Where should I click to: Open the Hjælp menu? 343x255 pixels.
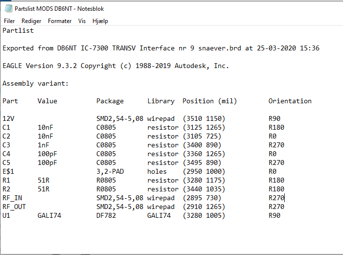[x=100, y=21]
